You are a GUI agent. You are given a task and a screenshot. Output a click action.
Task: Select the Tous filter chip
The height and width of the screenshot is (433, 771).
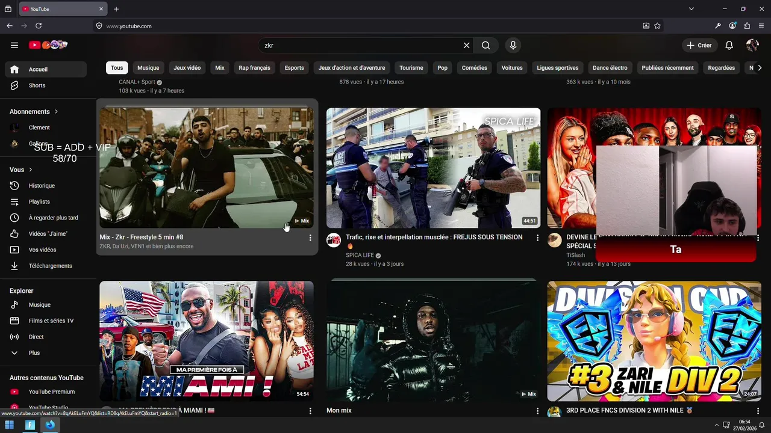(117, 68)
